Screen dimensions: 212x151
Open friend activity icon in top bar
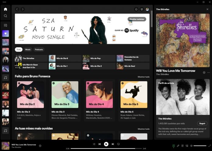click(142, 9)
